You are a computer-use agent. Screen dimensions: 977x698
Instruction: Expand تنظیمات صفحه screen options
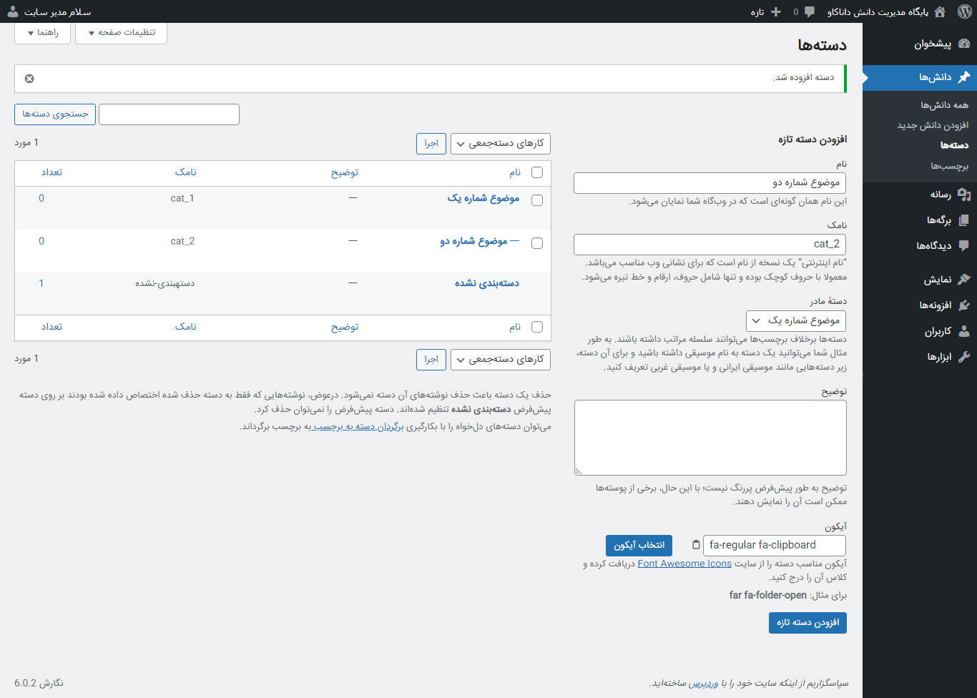(121, 33)
